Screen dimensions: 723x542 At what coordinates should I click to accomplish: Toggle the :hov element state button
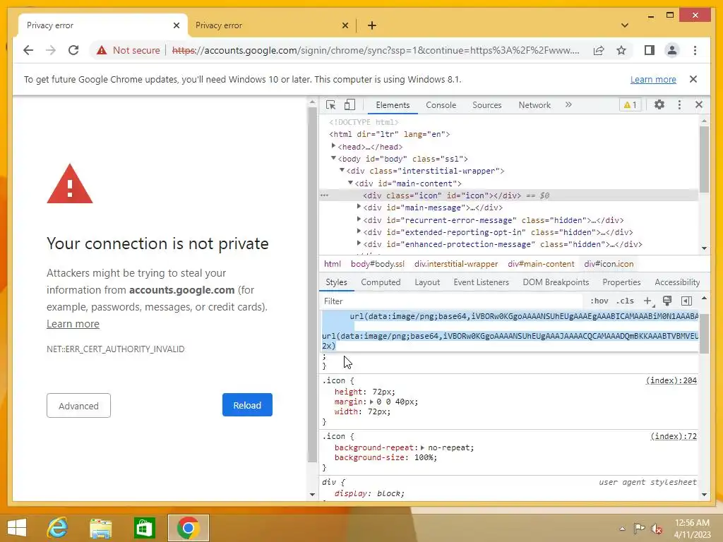pos(599,301)
